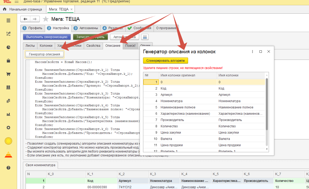Click the Количество cell under K_7
This screenshot has width=309, height=189.
tap(289, 181)
